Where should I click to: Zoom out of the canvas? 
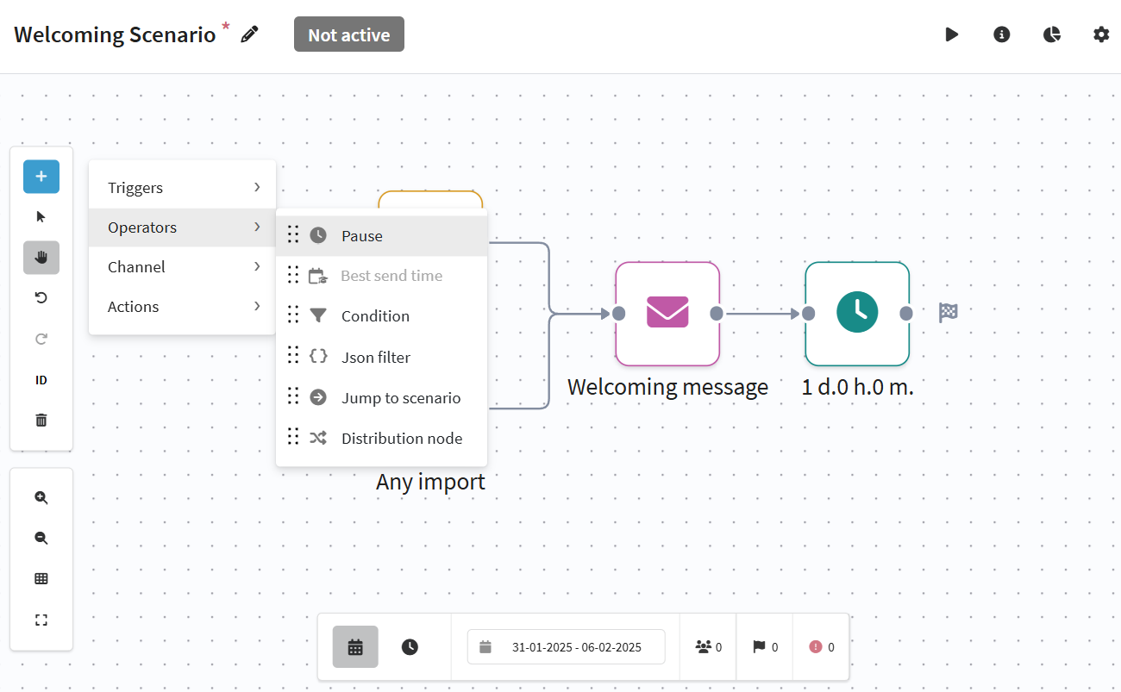pos(41,539)
